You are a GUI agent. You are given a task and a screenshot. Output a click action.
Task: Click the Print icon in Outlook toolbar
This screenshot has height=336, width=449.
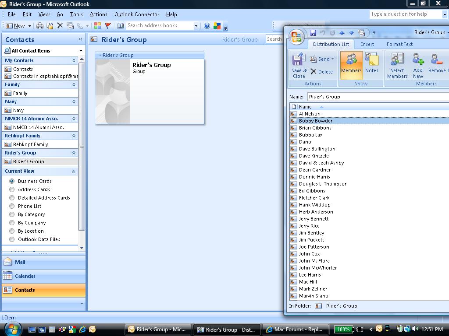(x=40, y=26)
